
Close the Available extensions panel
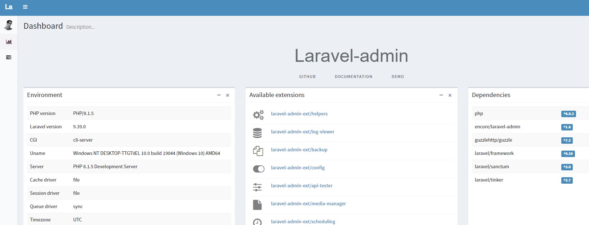click(x=450, y=95)
